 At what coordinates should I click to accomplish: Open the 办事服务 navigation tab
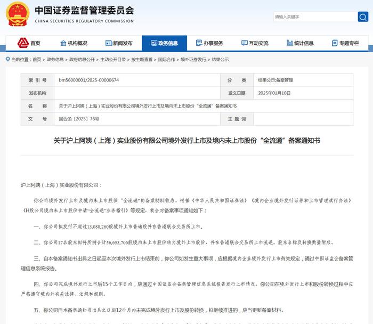[x=213, y=43]
